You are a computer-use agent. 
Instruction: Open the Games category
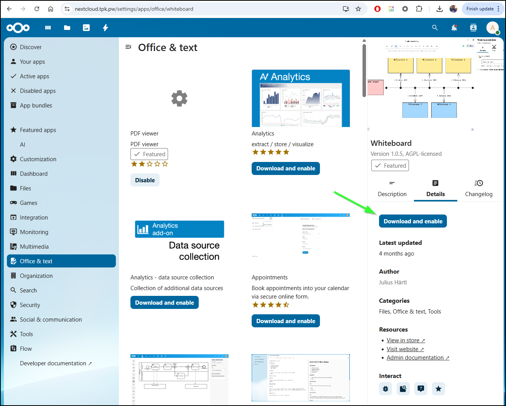(61, 203)
